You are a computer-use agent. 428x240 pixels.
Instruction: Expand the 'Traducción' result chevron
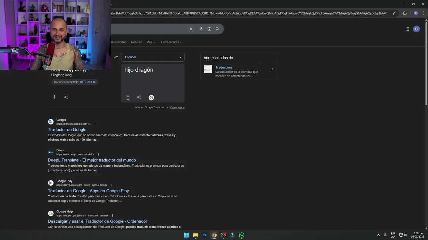pyautogui.click(x=272, y=69)
